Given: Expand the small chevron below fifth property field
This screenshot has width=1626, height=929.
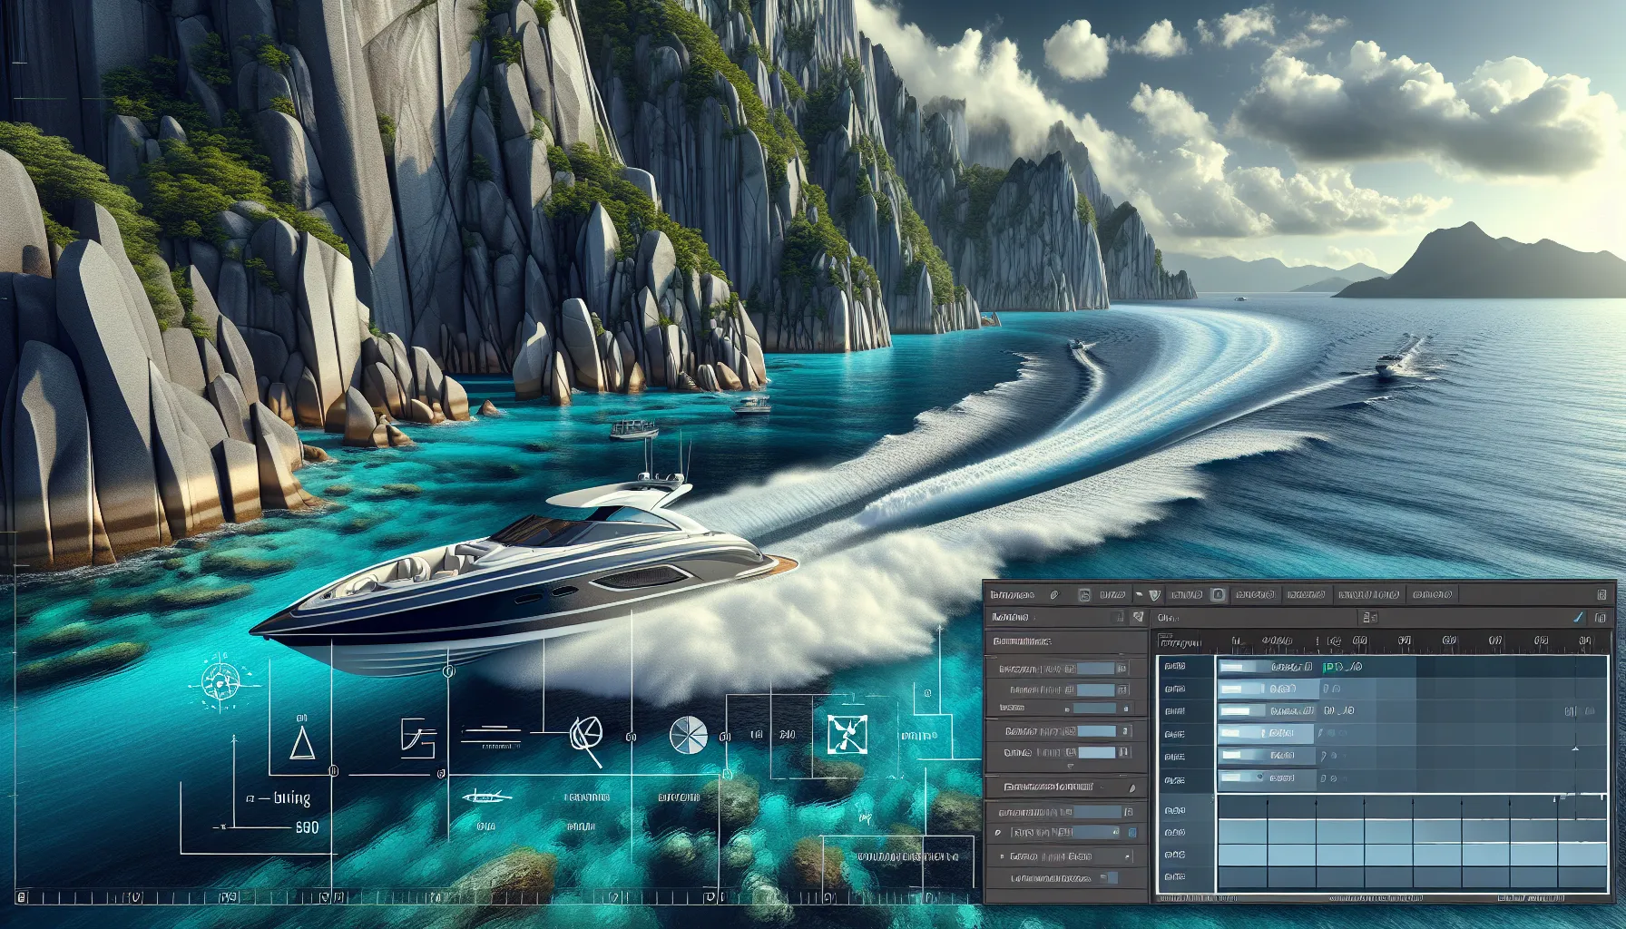Looking at the screenshot, I should pos(1071,767).
